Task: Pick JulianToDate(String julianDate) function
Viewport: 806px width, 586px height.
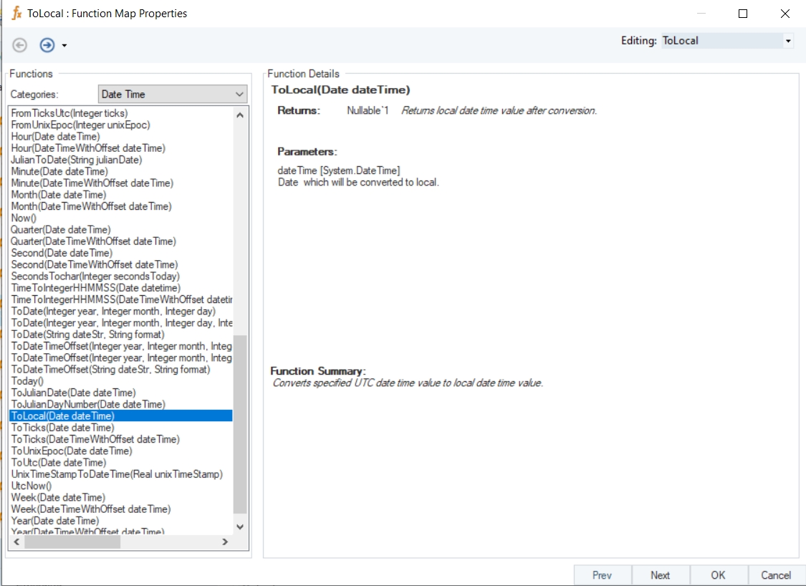Action: [x=77, y=160]
